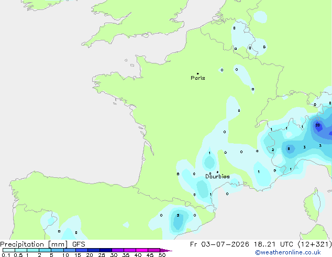Viewport: 332px width, 257px height.
Task: Click the arrow tip beyond 50 in legend
Action: coord(166,250)
